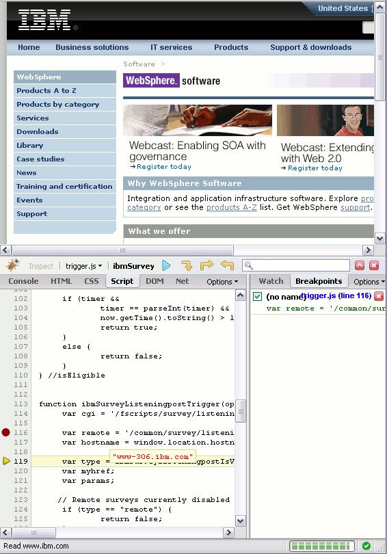Click Support in the sidebar
This screenshot has width=387, height=554.
(x=65, y=214)
